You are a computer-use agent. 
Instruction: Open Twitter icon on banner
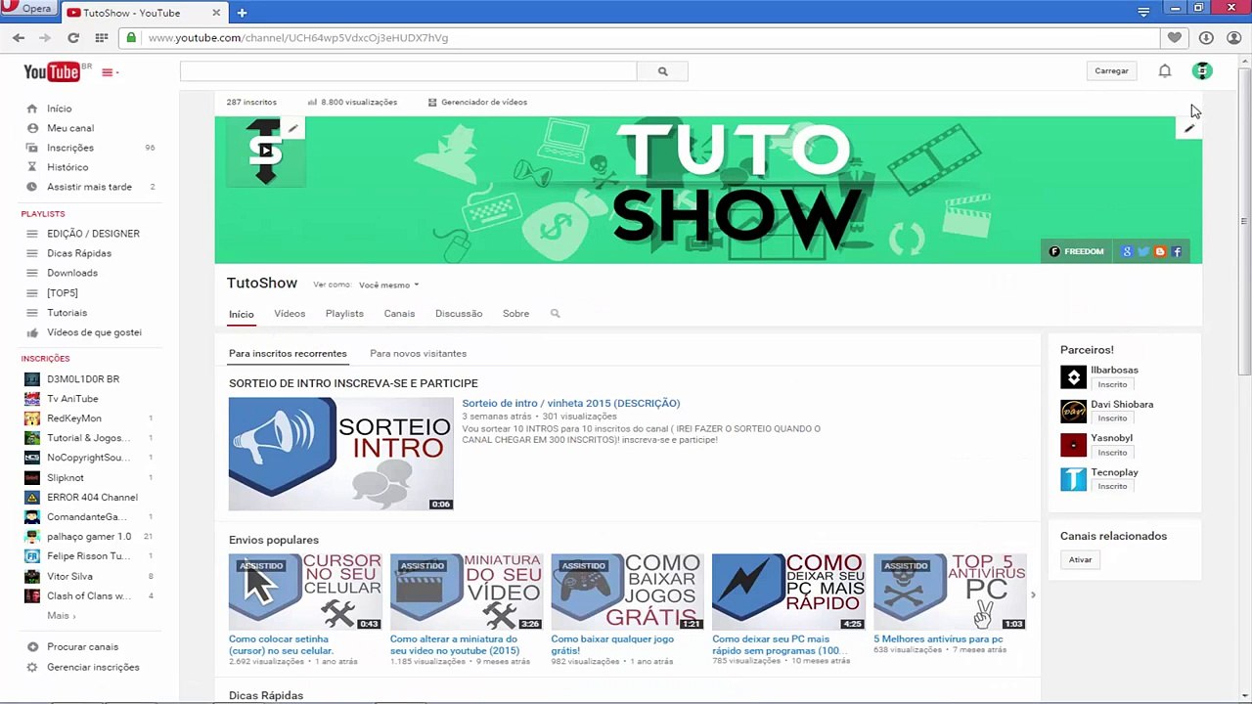1143,251
